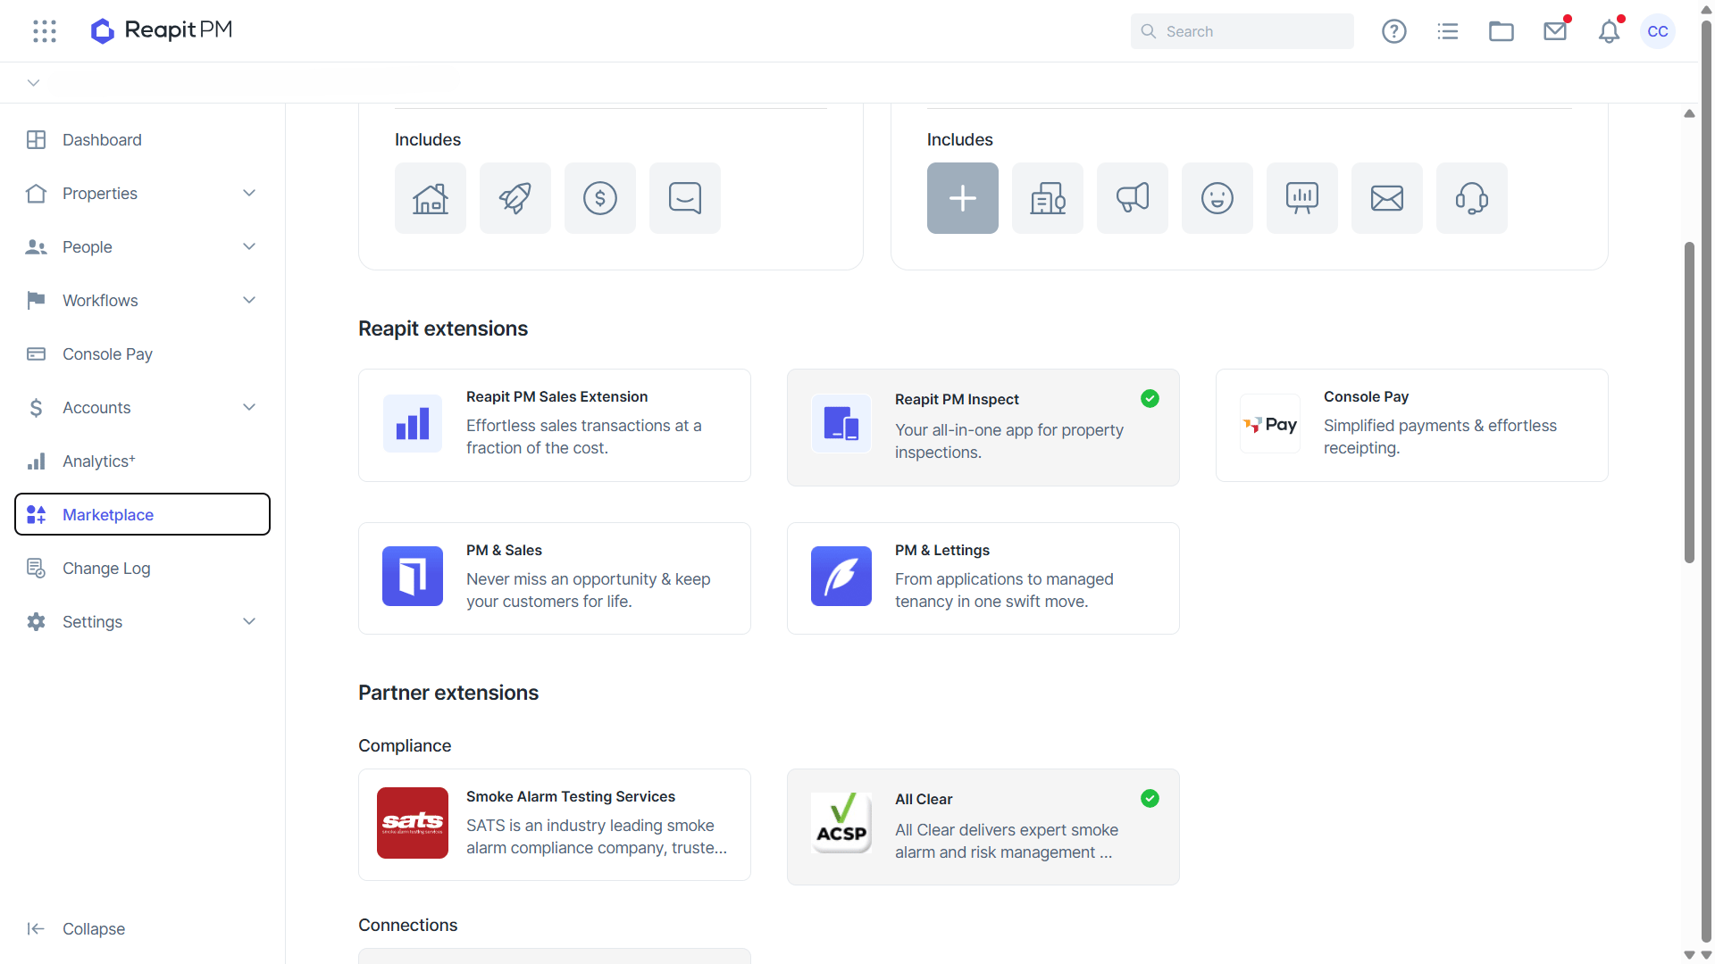Click the megaphone icon under Includes
Viewport: 1715px width, 964px height.
pos(1132,198)
